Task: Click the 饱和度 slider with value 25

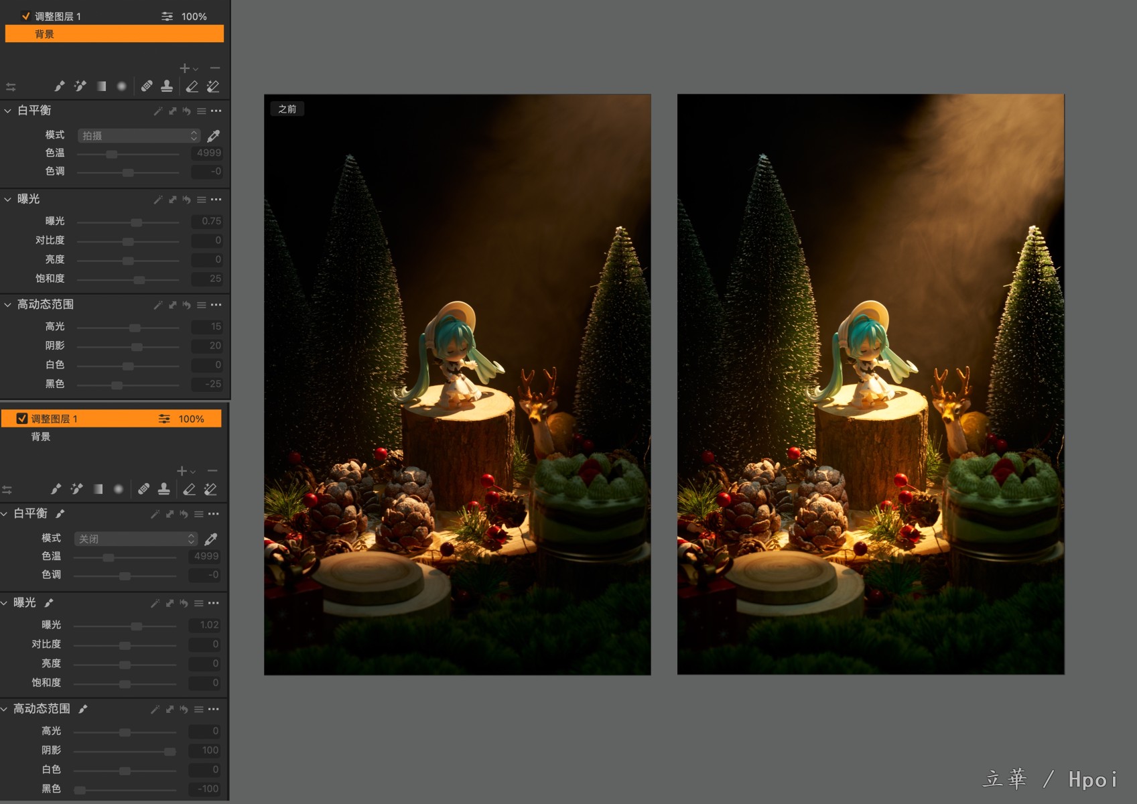Action: (x=128, y=279)
